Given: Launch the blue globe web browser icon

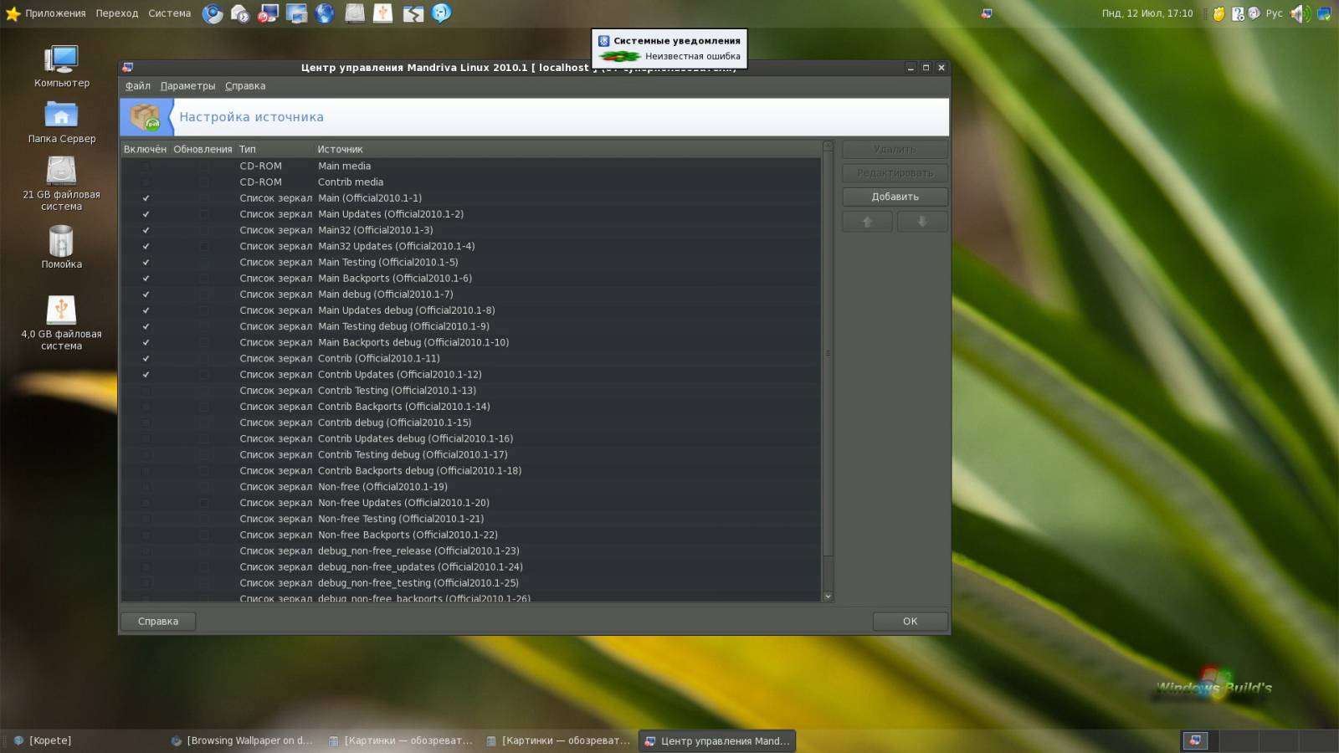Looking at the screenshot, I should click(325, 13).
